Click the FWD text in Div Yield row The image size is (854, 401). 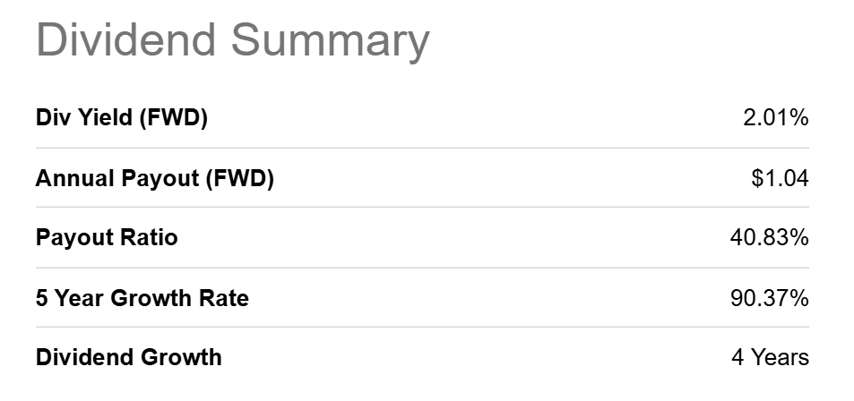pyautogui.click(x=174, y=117)
